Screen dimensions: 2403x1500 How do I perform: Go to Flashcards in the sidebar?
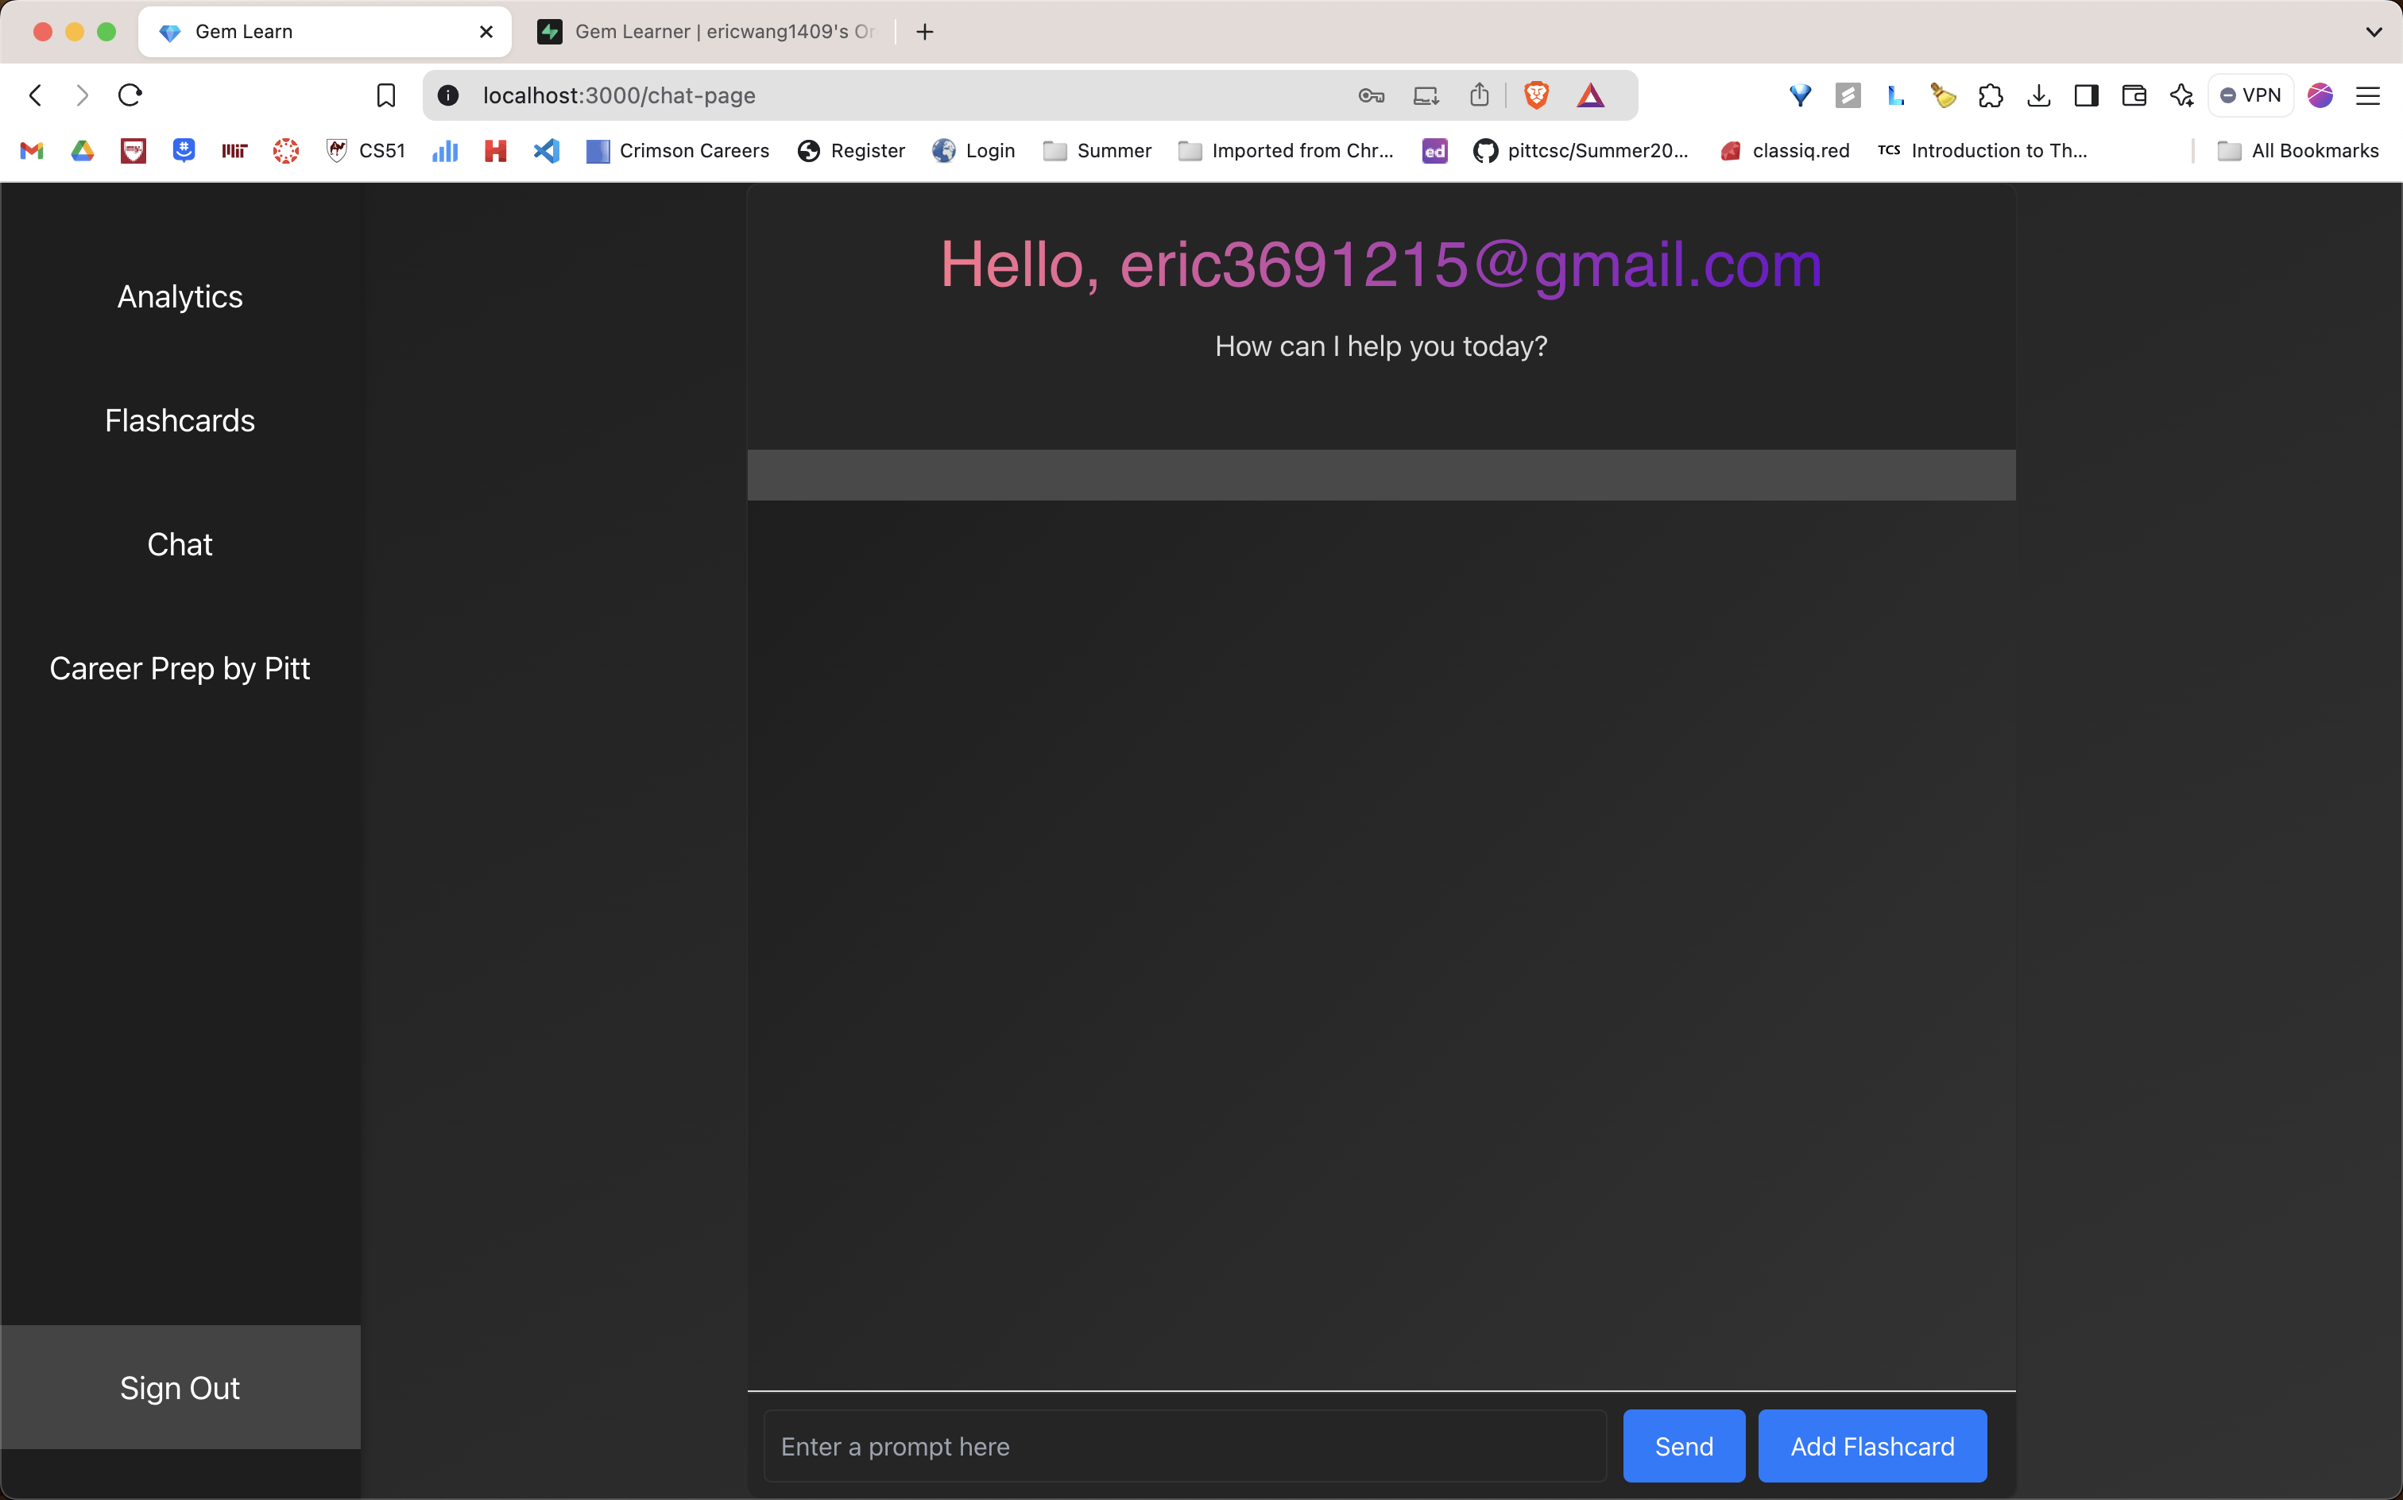pyautogui.click(x=180, y=420)
